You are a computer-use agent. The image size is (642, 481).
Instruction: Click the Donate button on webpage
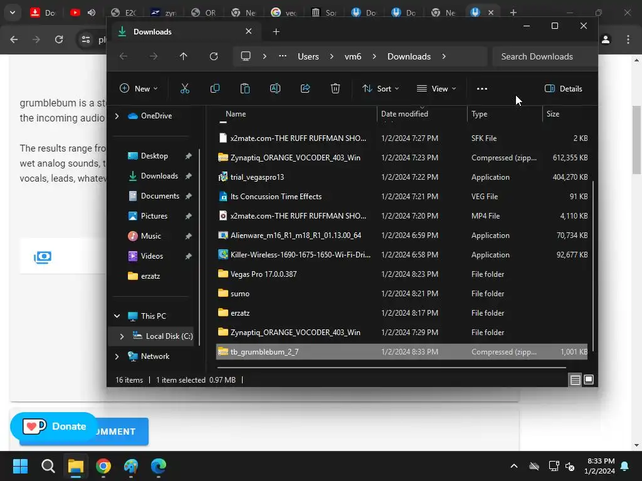tap(54, 426)
